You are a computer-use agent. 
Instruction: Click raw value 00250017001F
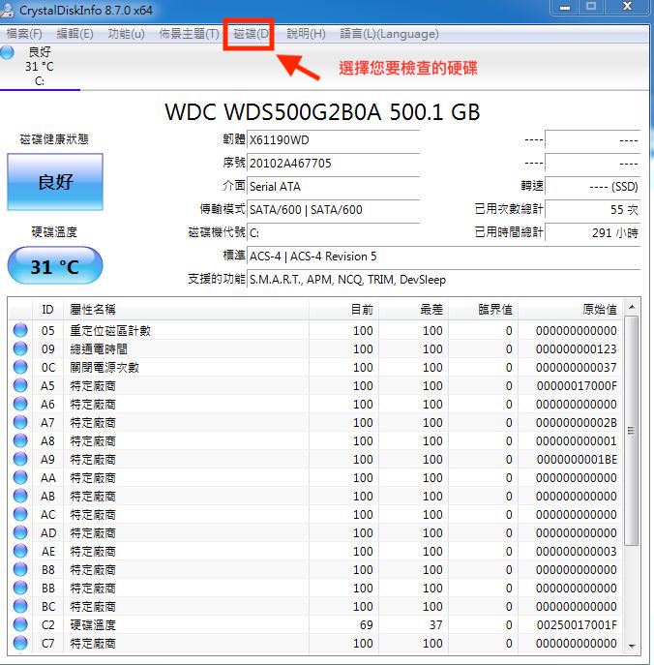(577, 625)
